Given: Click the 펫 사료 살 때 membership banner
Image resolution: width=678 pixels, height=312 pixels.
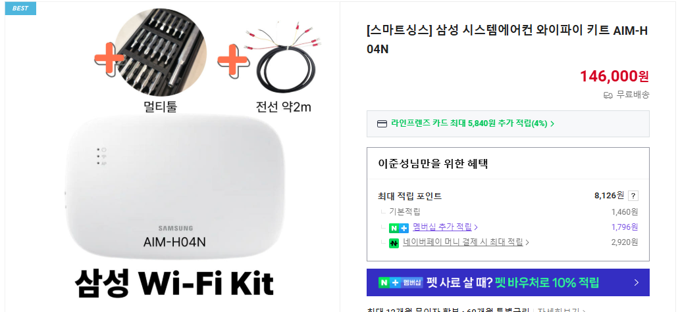Looking at the screenshot, I should [508, 282].
